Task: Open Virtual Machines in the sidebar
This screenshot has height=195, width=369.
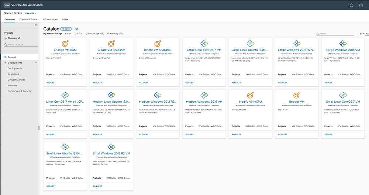Action: point(17,80)
